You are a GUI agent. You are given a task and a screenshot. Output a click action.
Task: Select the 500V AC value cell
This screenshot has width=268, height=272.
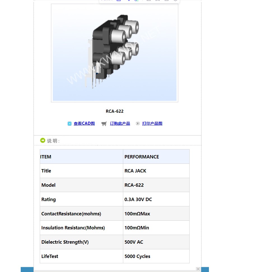[x=156, y=242]
